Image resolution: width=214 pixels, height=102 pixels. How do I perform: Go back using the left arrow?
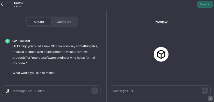2,4
